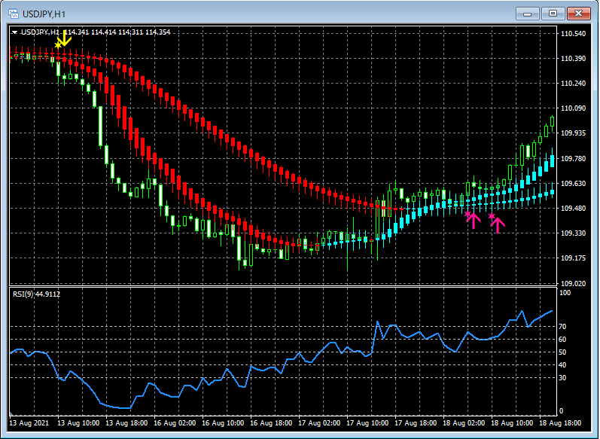Click the 16 Aug 02:00 time label

point(175,423)
